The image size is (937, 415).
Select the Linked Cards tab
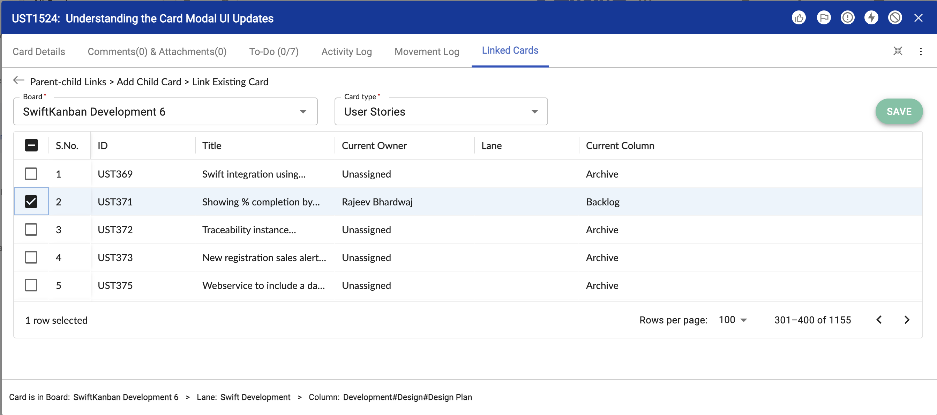click(x=510, y=50)
